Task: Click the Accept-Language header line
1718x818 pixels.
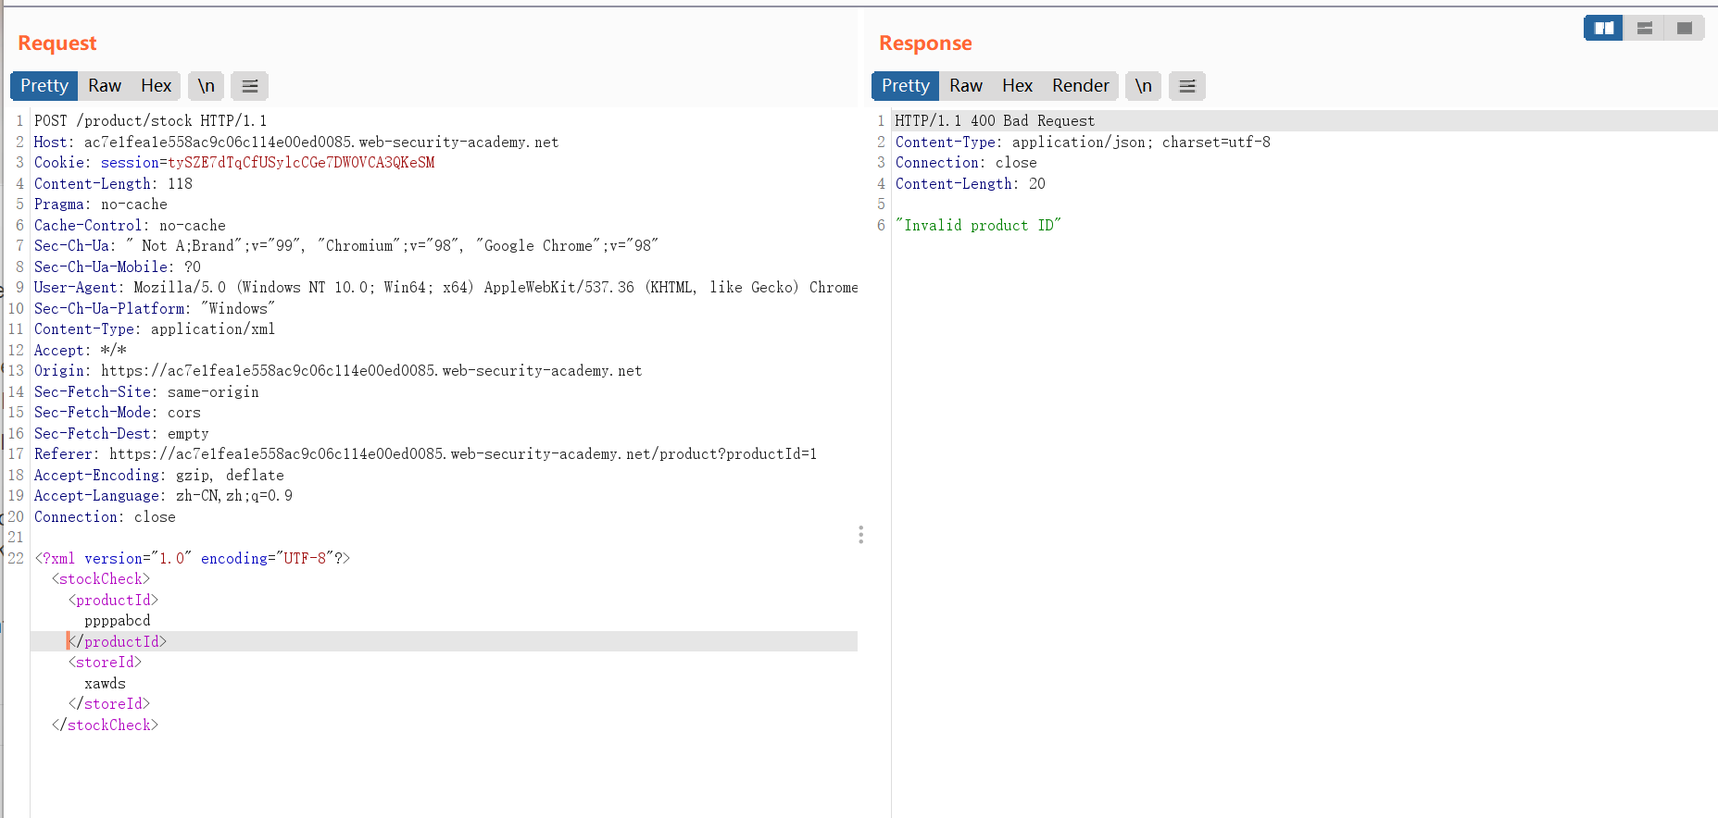Action: 163,496
